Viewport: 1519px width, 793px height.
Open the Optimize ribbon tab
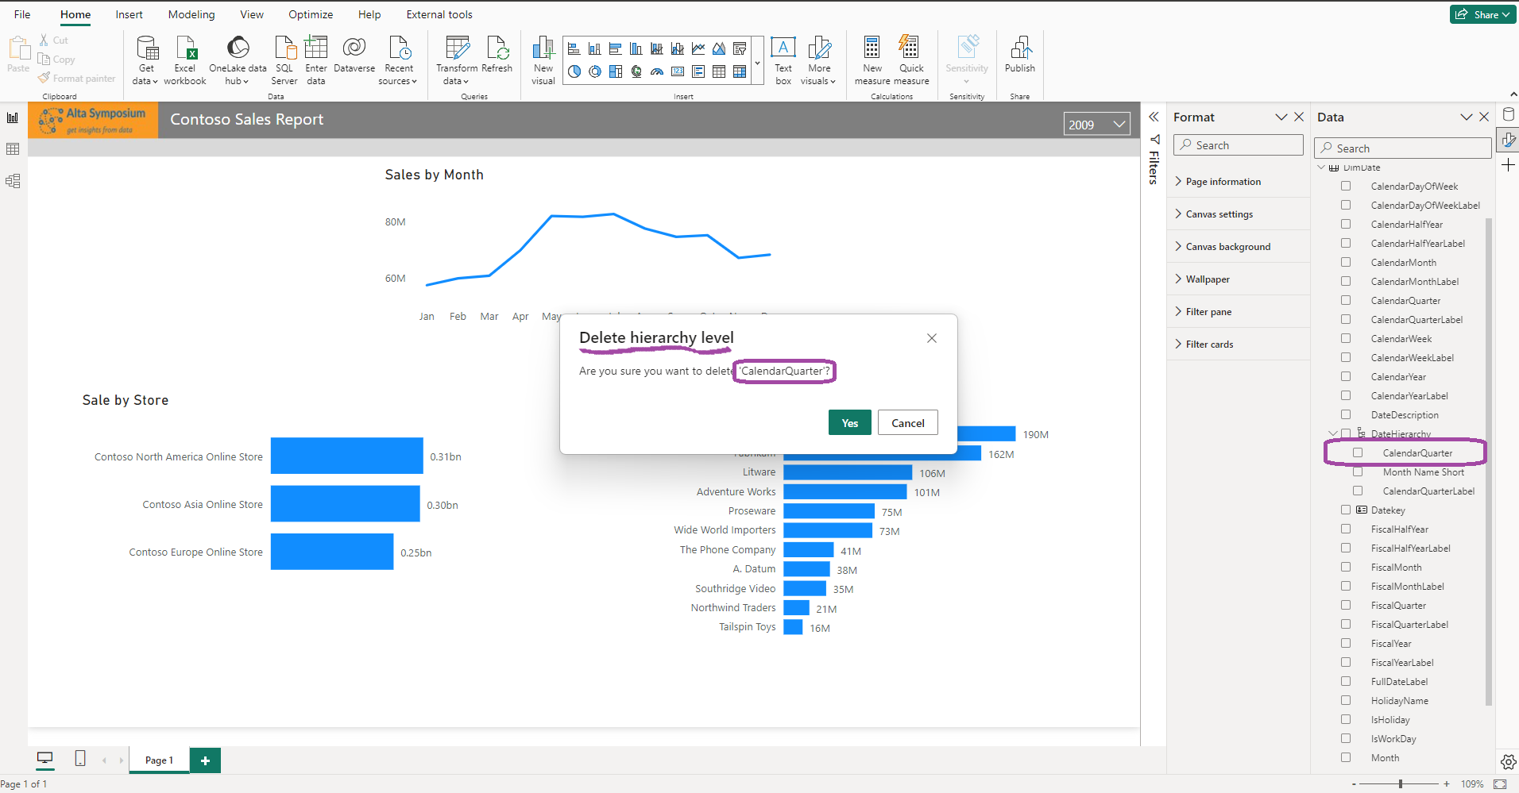pyautogui.click(x=311, y=14)
